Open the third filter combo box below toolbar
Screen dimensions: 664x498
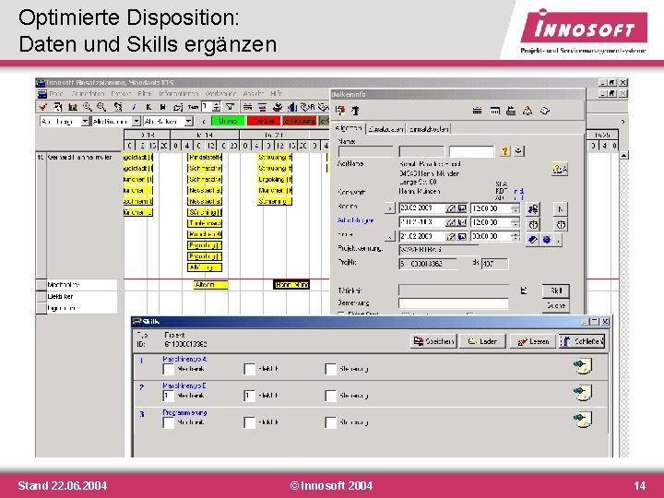[168, 122]
